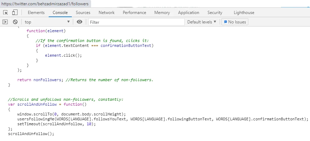Open the Performance tab

[x=134, y=13]
